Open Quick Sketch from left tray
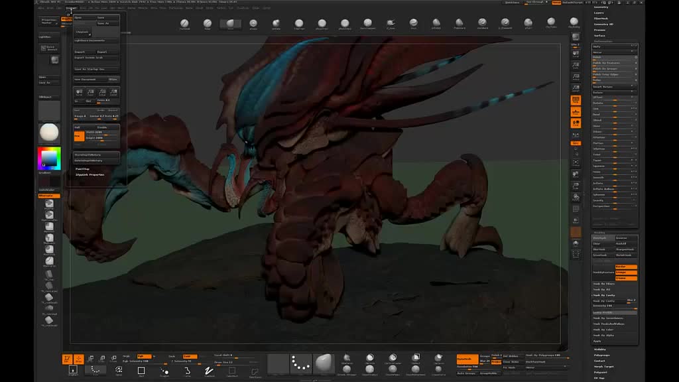 (49, 48)
